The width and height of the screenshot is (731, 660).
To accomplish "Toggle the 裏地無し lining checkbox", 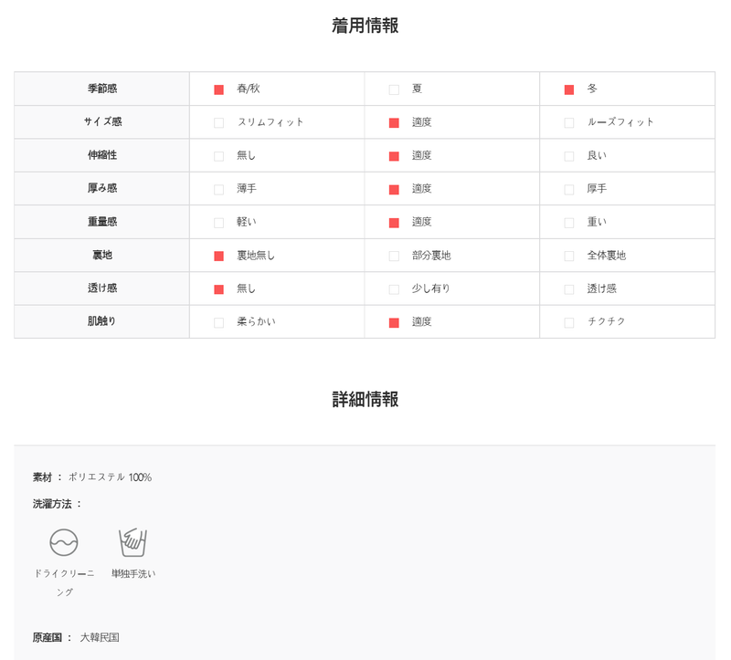I will click(218, 257).
